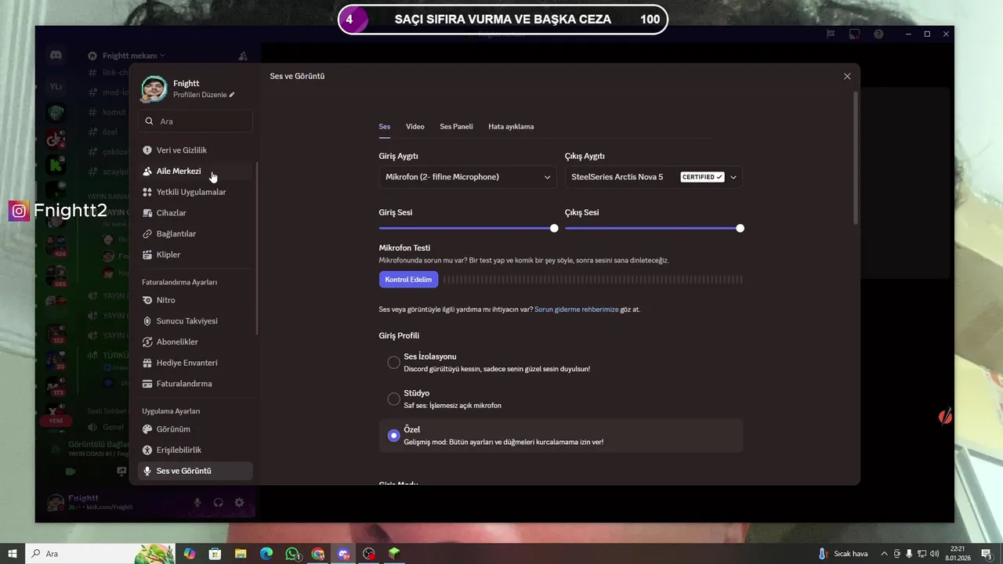Click the settings content scrollbar
1003x564 pixels.
855,157
